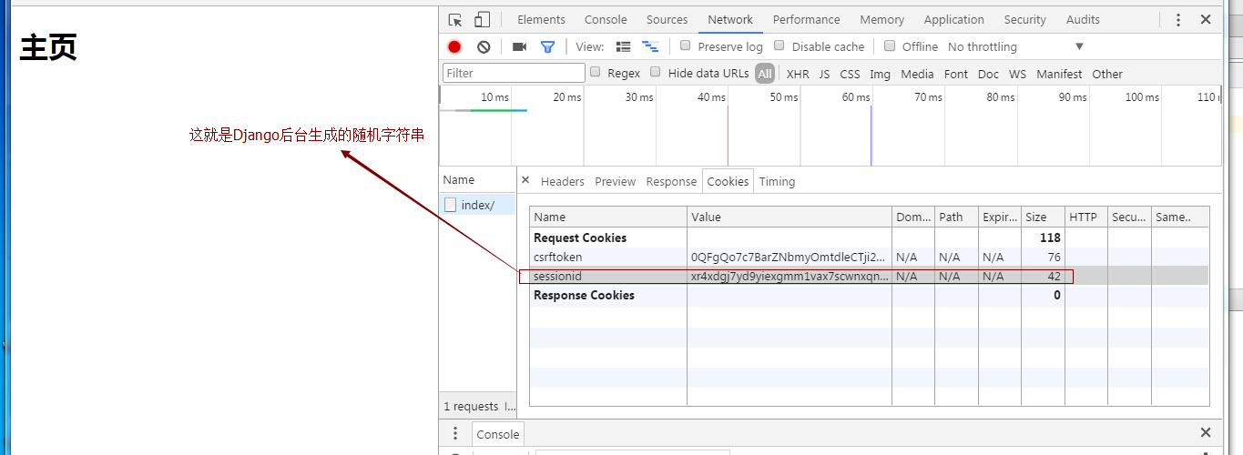Click the 50 ms timeline overview marker
1243x455 pixels.
point(783,97)
